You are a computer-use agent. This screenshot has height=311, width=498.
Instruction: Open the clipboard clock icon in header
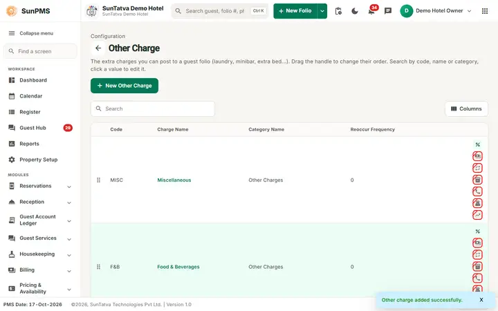coord(338,11)
